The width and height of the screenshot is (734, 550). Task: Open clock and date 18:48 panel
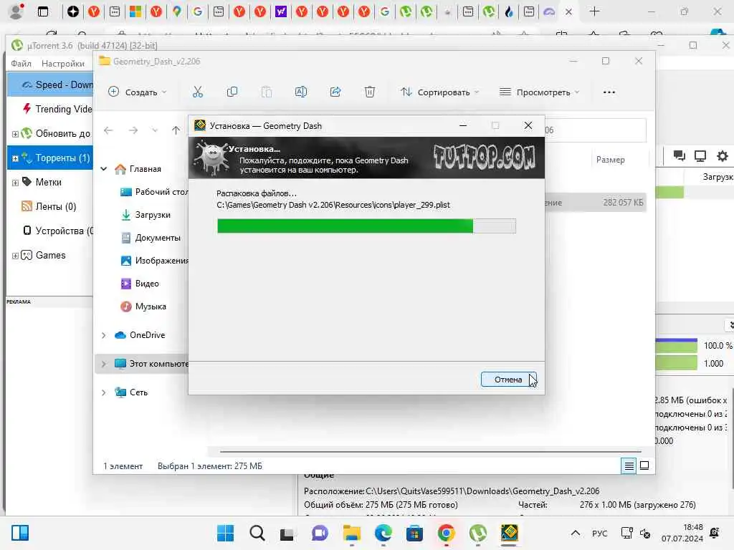click(682, 533)
